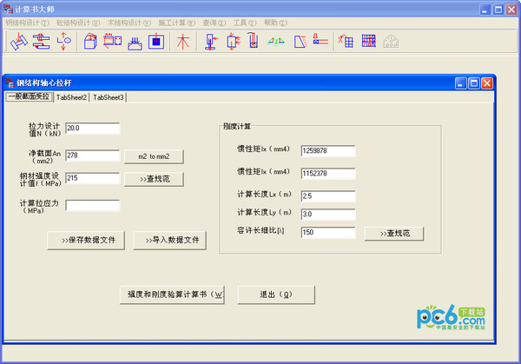
Task: Focus the 计算长度Lx field showing 2.5
Action: 328,196
